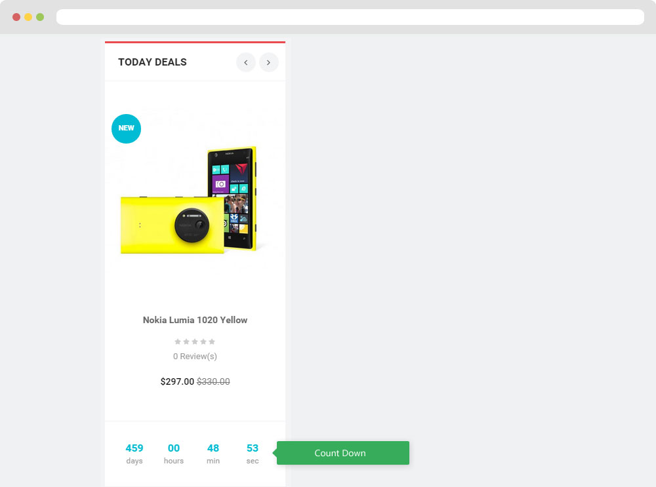Screen dimensions: 656x487
Task: Click the fifth rating star
Action: (x=212, y=341)
